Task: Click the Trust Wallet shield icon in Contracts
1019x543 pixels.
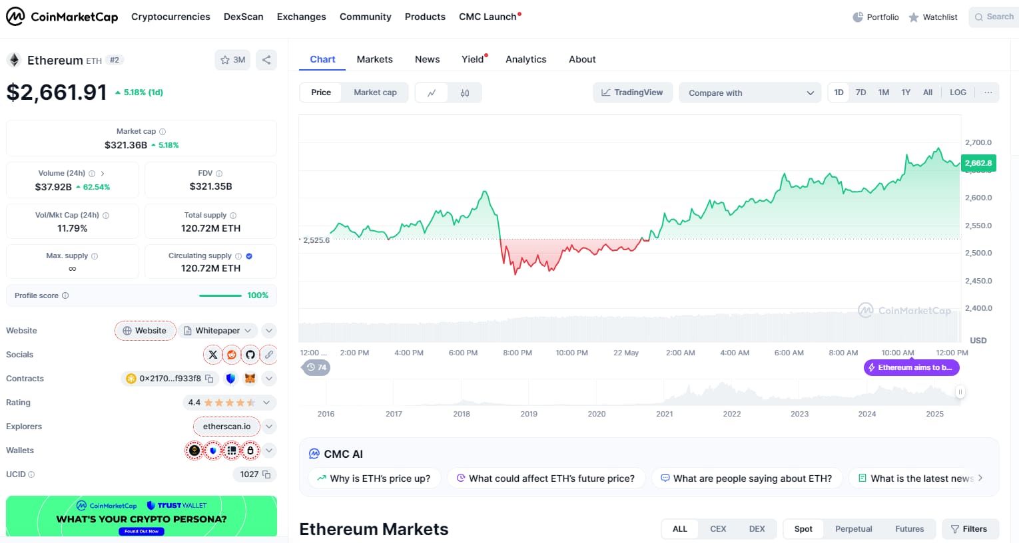Action: pyautogui.click(x=231, y=379)
